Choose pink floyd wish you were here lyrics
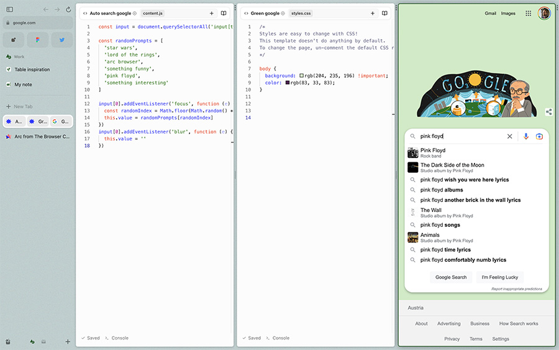Image resolution: width=559 pixels, height=350 pixels. coord(477,180)
